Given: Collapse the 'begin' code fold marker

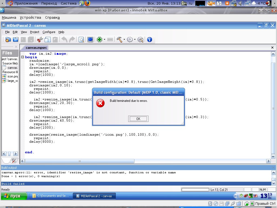Looking at the screenshot, I should (x=22, y=57).
